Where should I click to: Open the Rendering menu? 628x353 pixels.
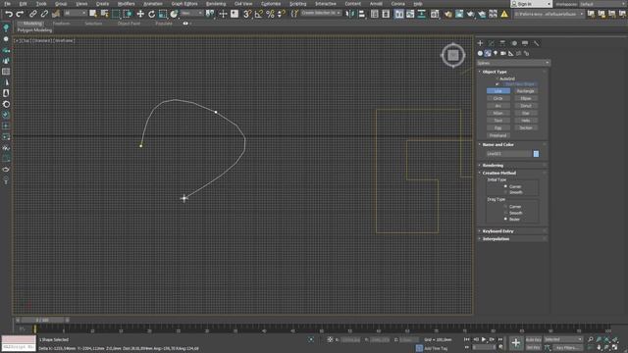click(216, 4)
